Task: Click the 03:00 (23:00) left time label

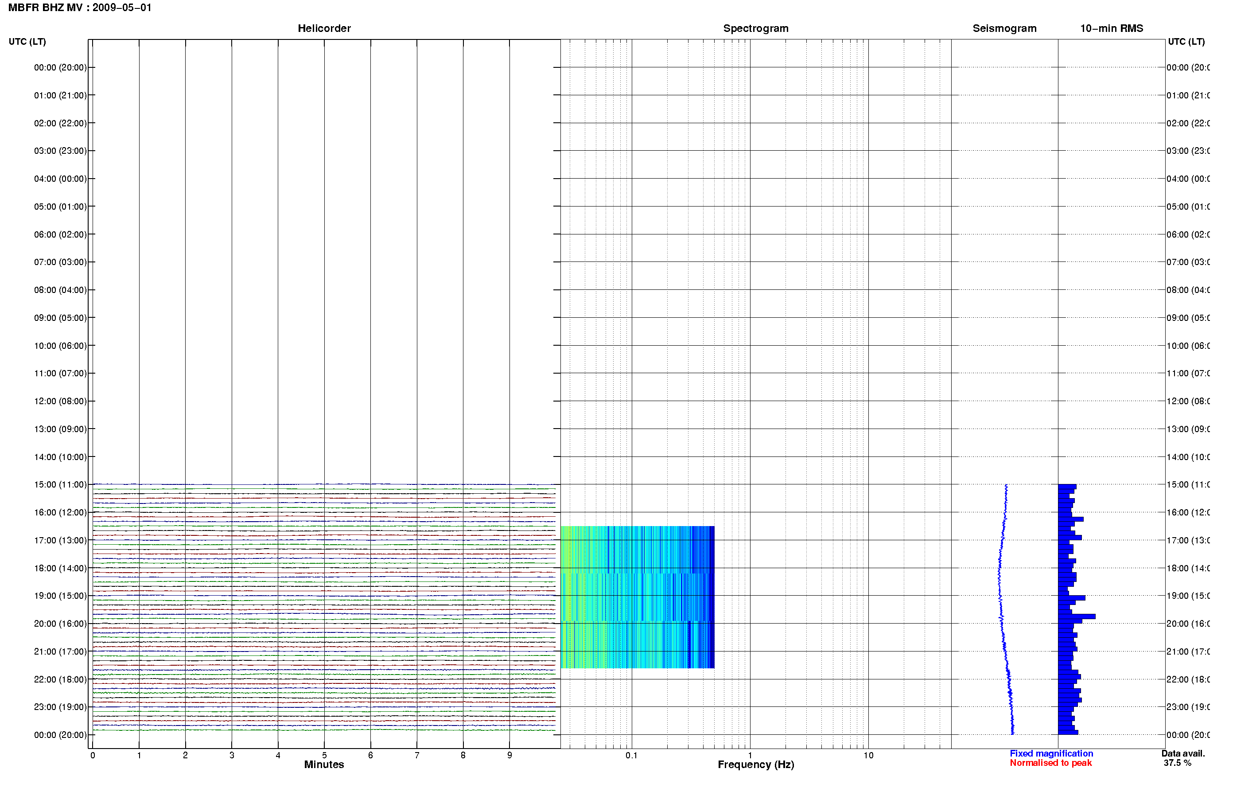Action: pos(60,151)
